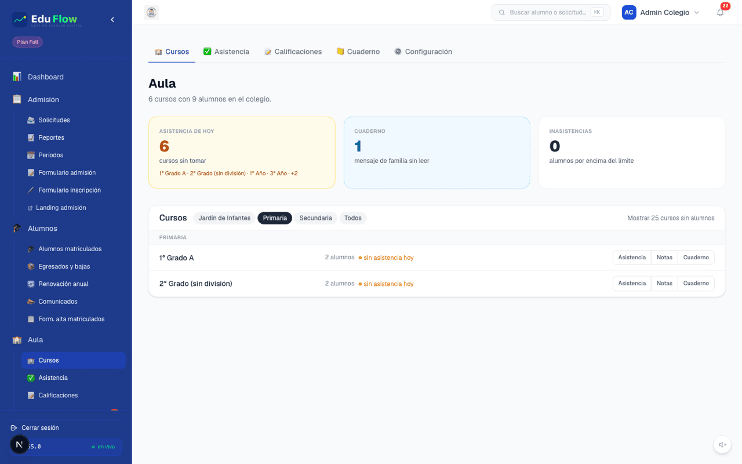Open Solicitudes in the sidebar
The height and width of the screenshot is (464, 742).
[x=73, y=120]
